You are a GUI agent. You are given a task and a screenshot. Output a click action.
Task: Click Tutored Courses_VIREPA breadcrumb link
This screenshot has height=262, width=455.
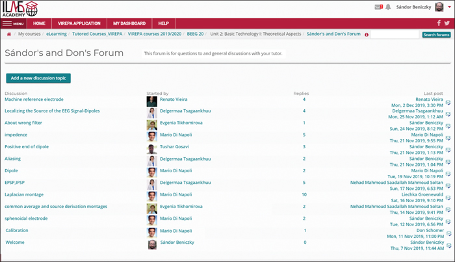97,34
